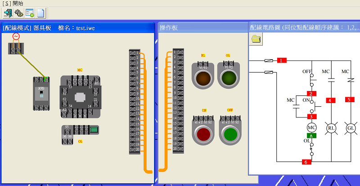Image resolution: width=360 pixels, height=186 pixels.
Task: Click the red AC power source symbol
Action: 16,37
